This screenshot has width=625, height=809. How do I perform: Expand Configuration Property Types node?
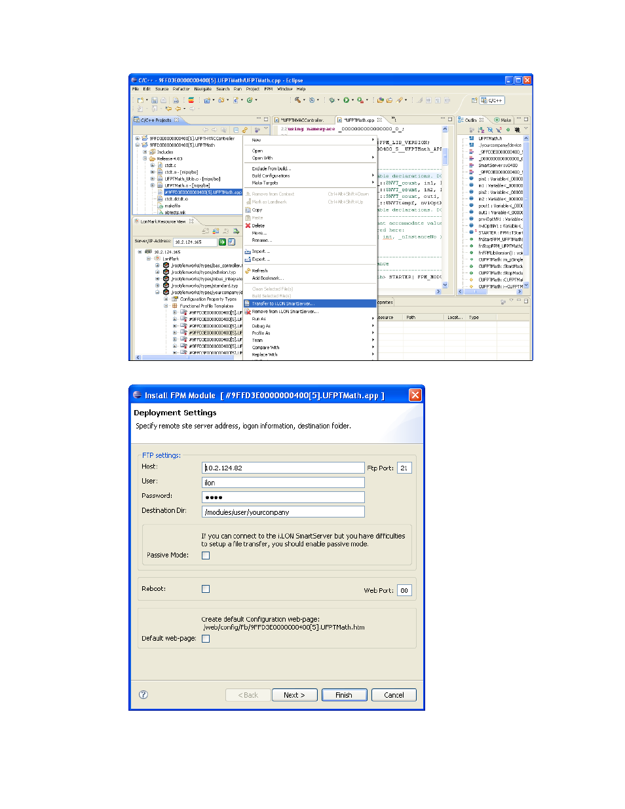click(x=166, y=299)
